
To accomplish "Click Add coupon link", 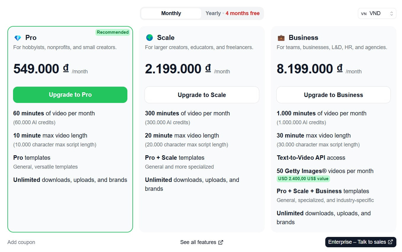I will [21, 242].
